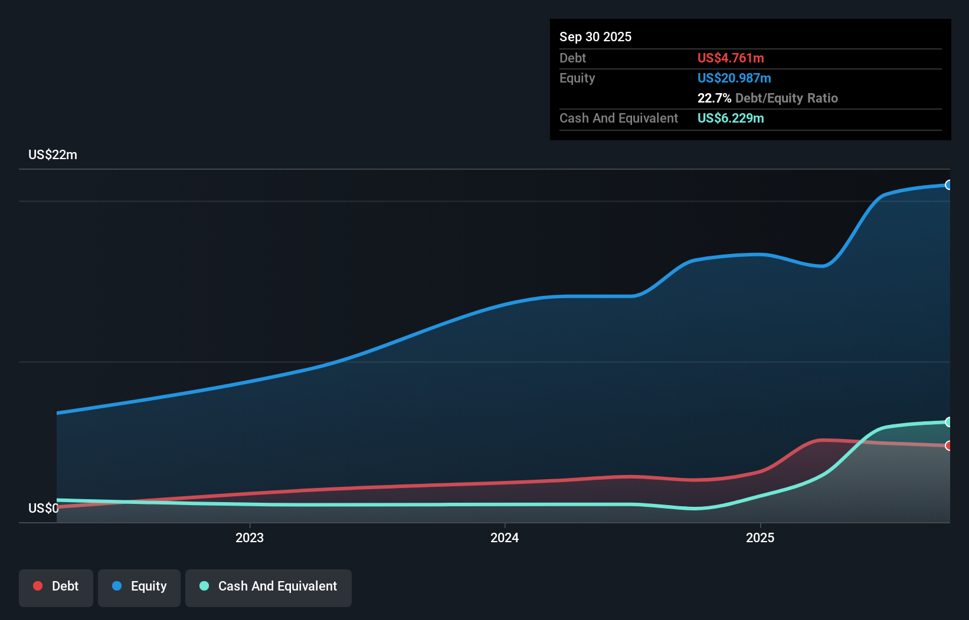The width and height of the screenshot is (969, 620).
Task: Click the blue US$20.987m equity link
Action: 734,78
